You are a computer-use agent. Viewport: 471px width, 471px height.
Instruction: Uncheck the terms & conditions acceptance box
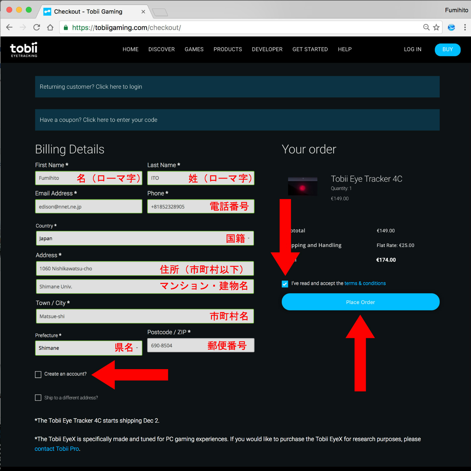click(285, 284)
